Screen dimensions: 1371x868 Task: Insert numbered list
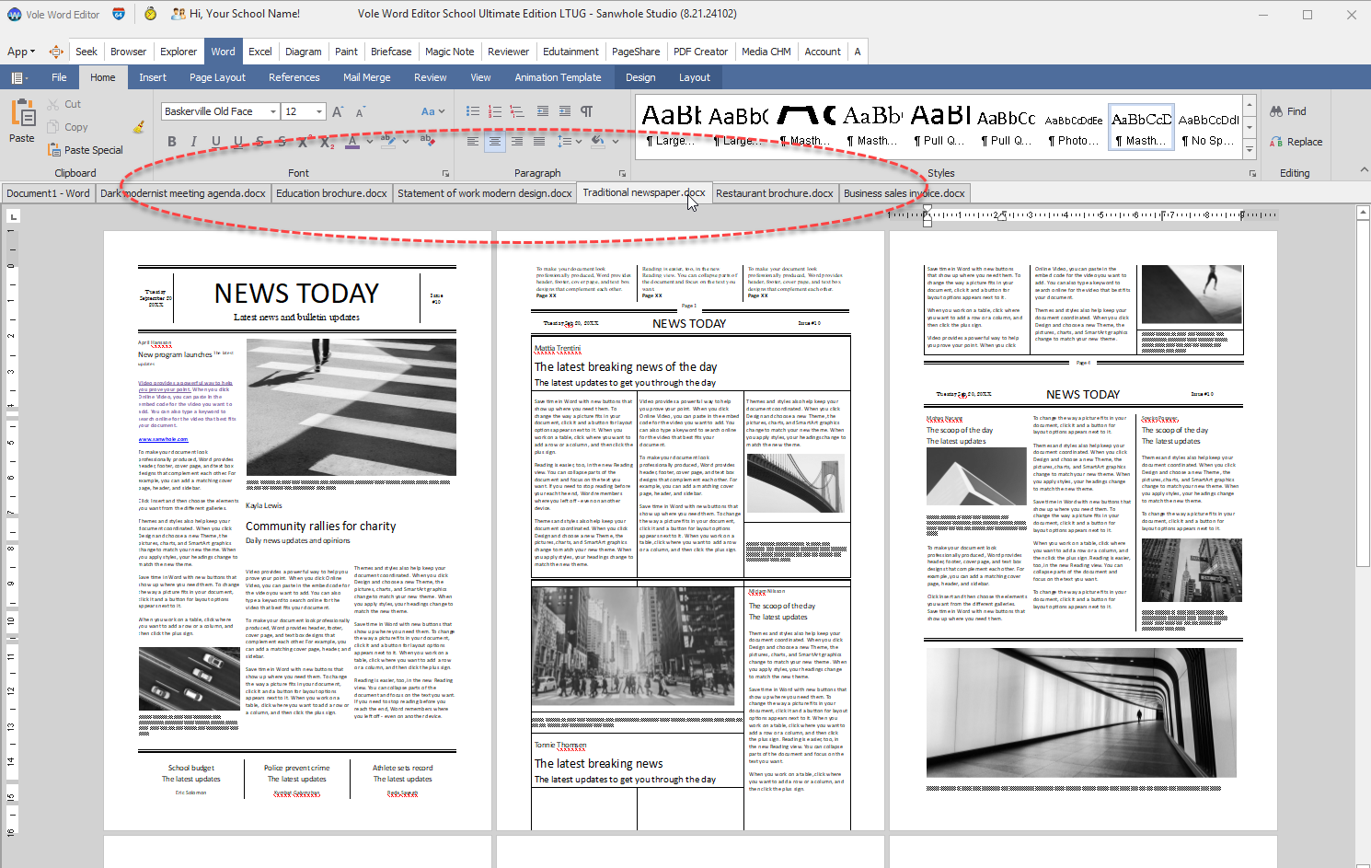pos(495,111)
